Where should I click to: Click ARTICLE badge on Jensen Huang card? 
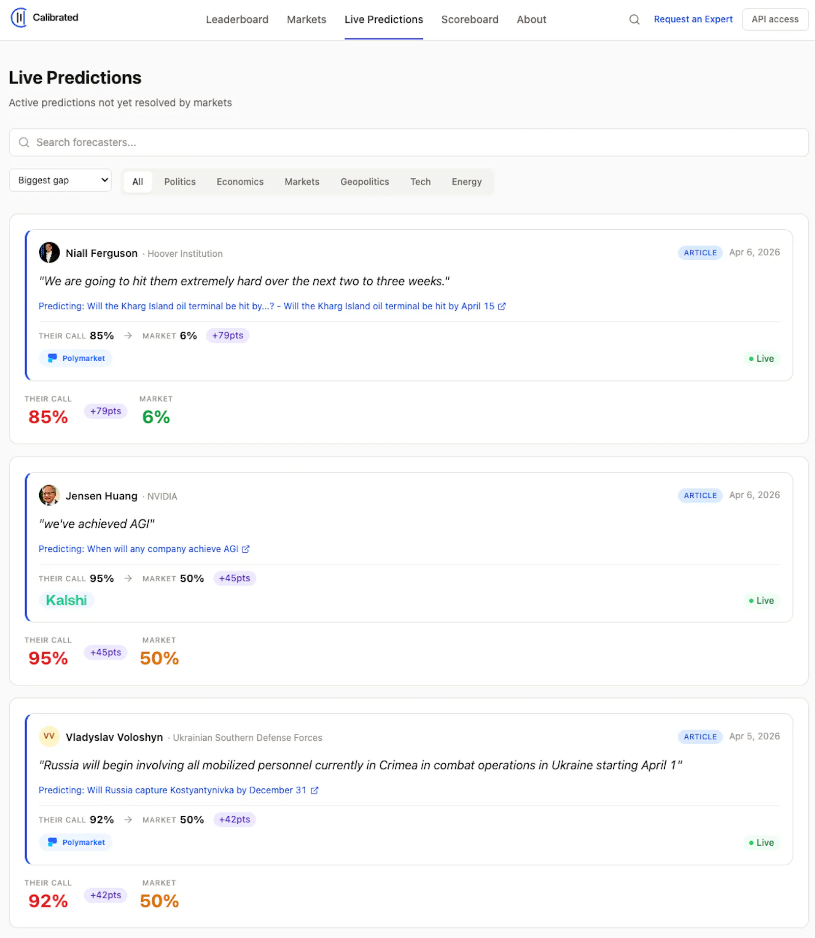pos(700,495)
